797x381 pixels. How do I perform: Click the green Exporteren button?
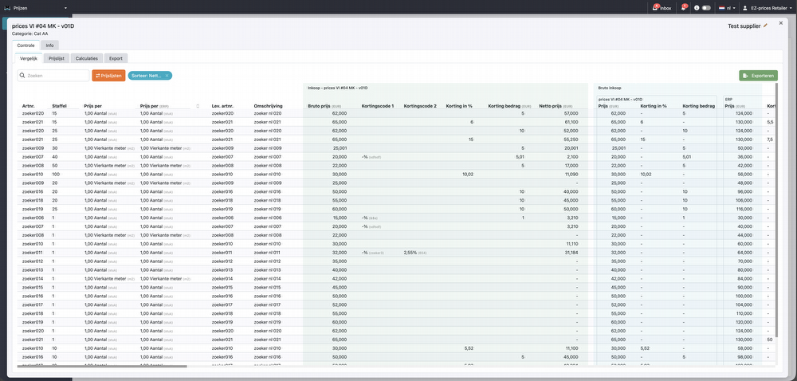758,76
